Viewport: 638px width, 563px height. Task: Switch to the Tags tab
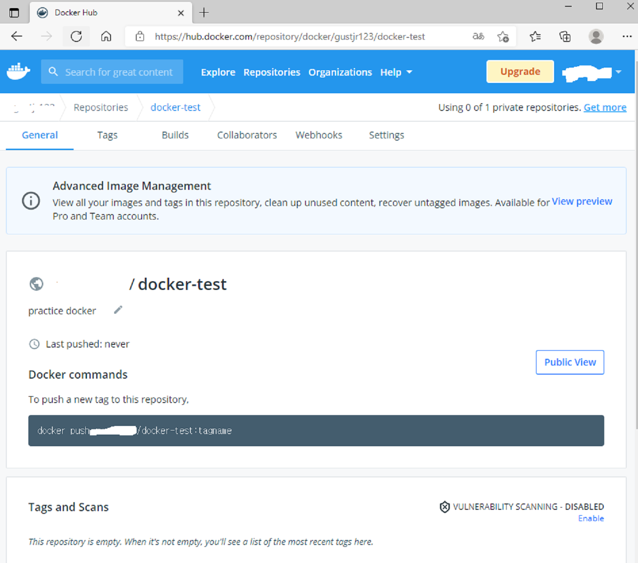pos(107,135)
